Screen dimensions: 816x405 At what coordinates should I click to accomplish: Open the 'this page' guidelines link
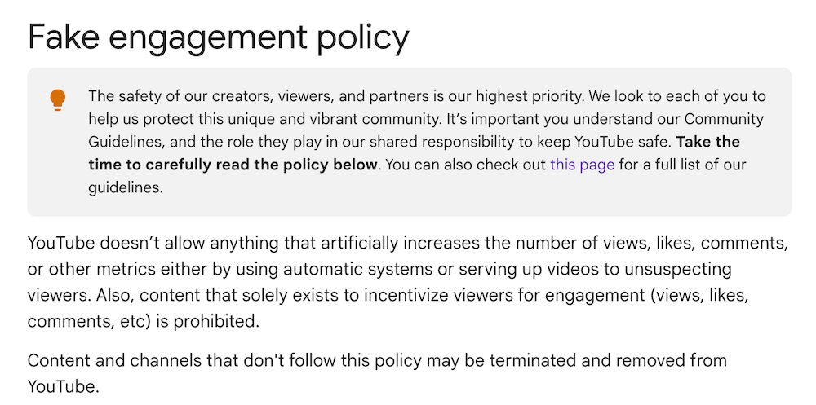582,165
